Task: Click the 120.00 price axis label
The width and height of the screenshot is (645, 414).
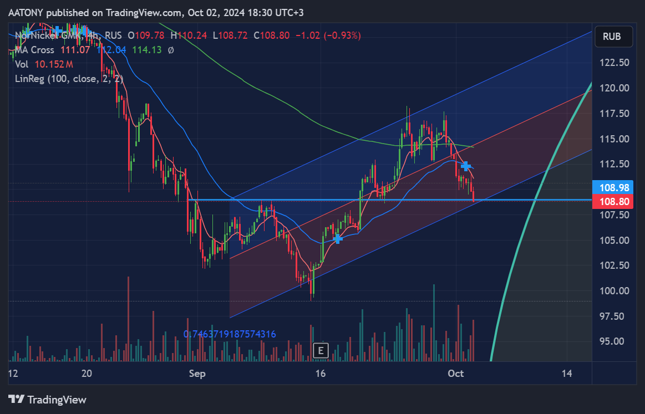Action: tap(614, 88)
